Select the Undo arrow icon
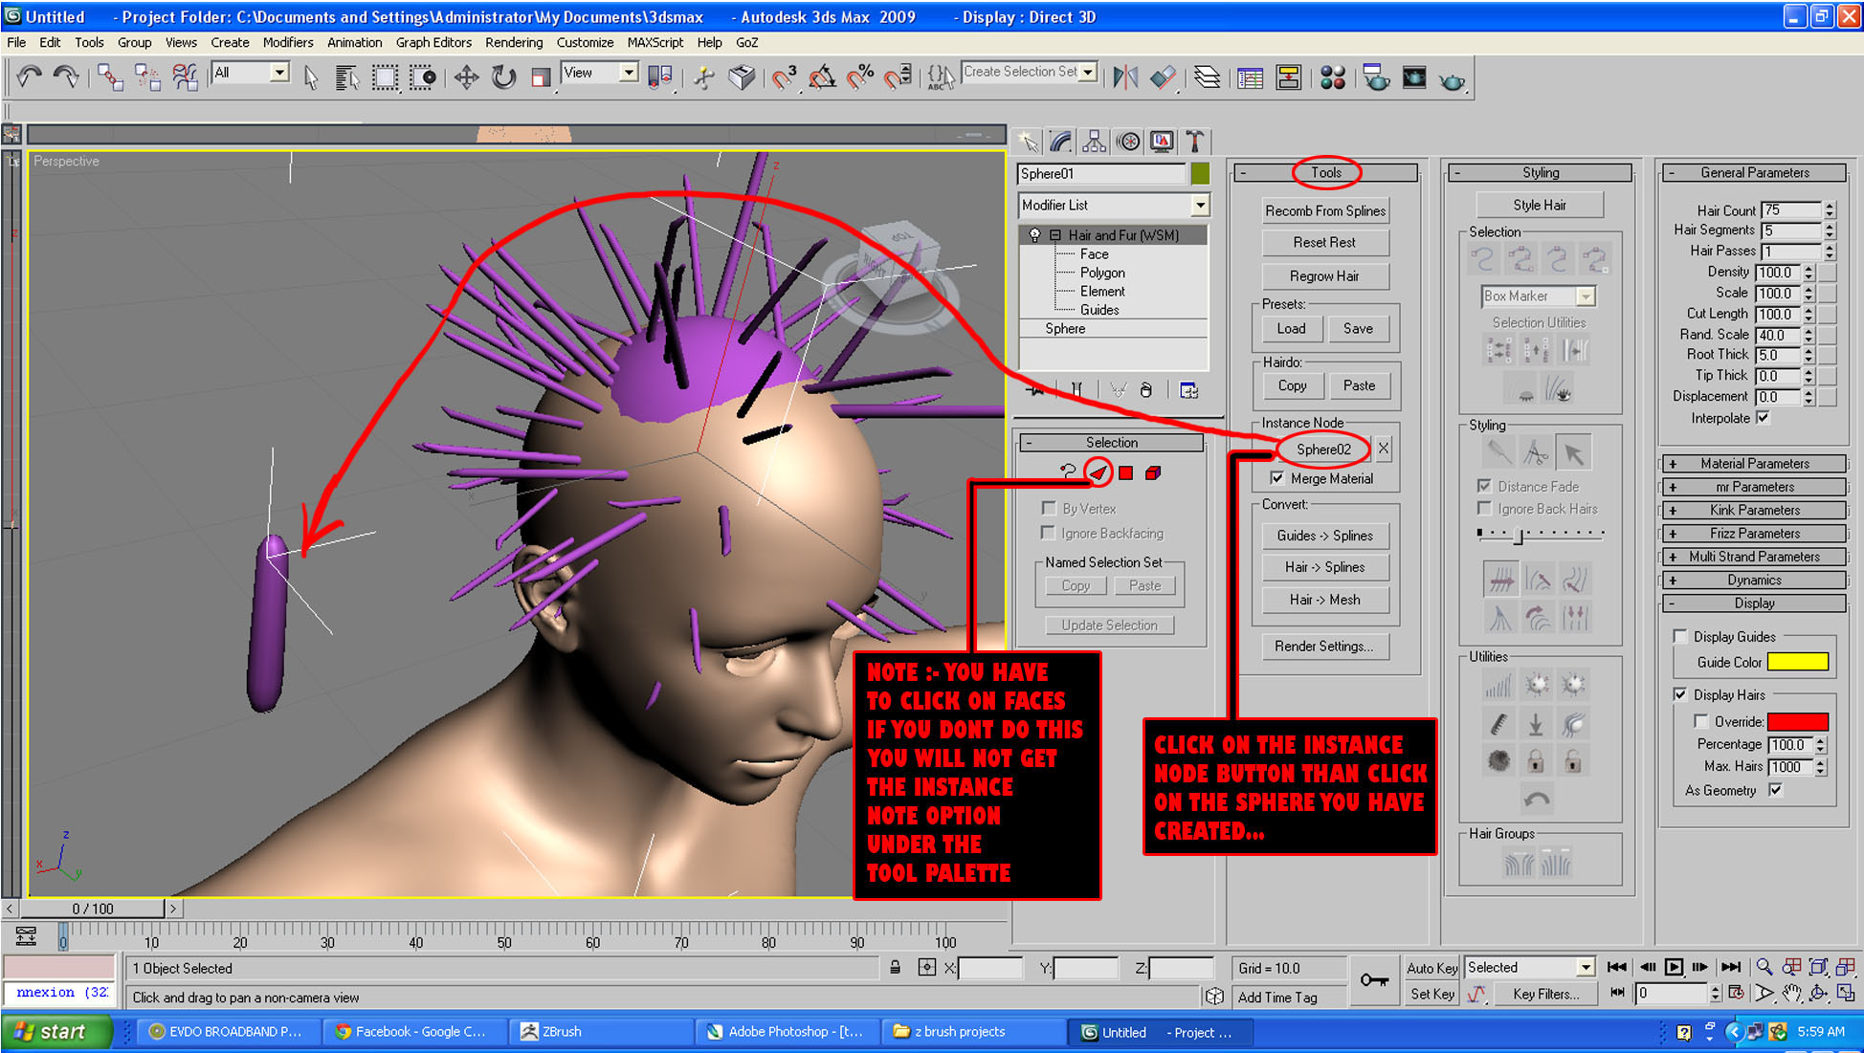 29,77
